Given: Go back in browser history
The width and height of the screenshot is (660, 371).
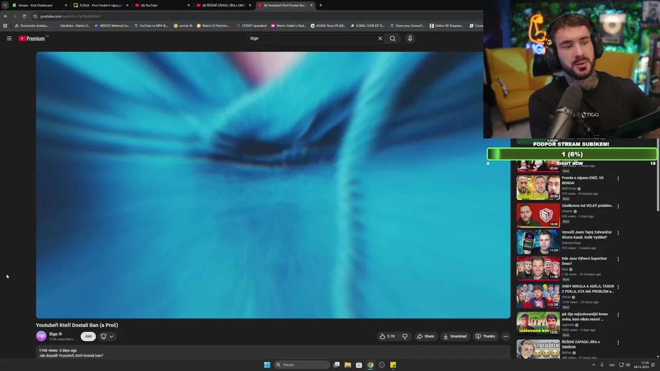Looking at the screenshot, I should [x=6, y=16].
